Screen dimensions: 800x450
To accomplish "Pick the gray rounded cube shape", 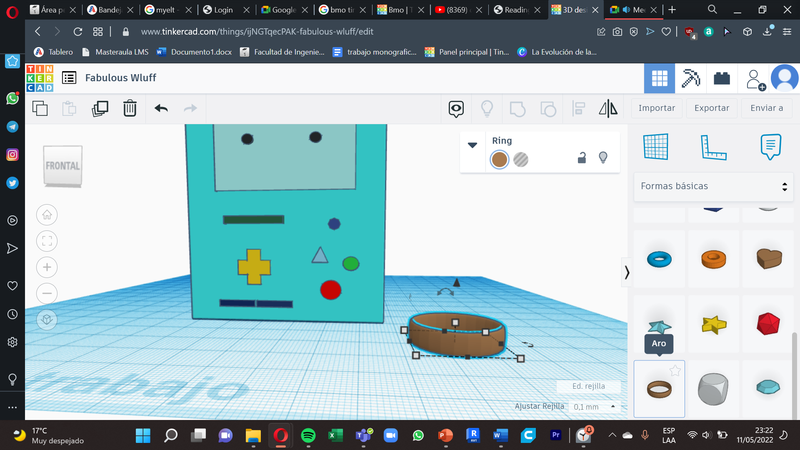I will (713, 389).
